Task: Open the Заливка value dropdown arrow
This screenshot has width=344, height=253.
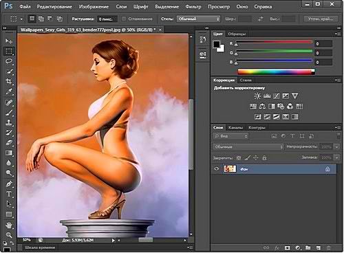Action: tap(336, 157)
